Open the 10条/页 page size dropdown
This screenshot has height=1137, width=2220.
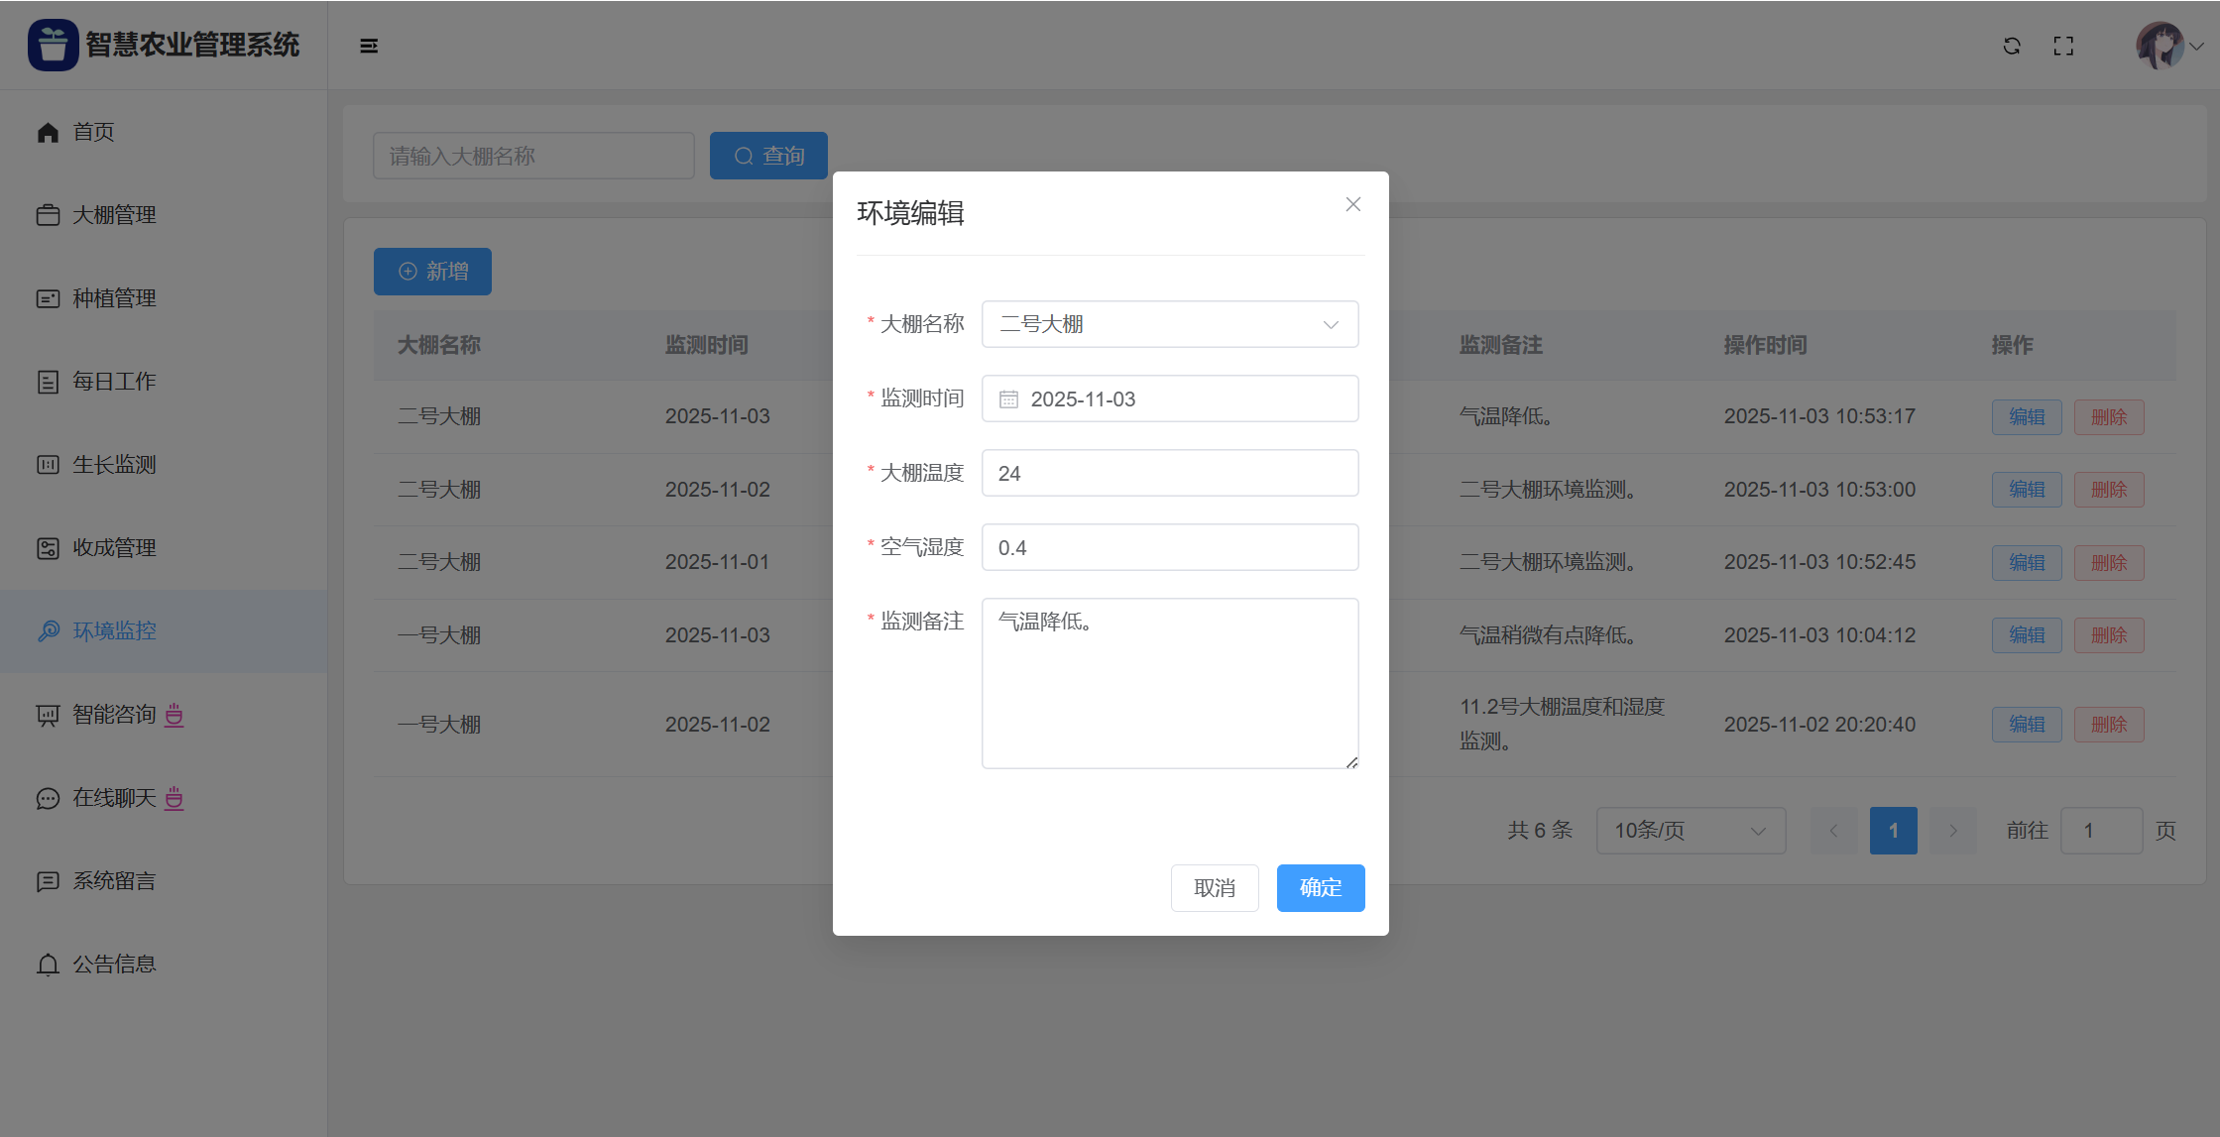pos(1691,831)
